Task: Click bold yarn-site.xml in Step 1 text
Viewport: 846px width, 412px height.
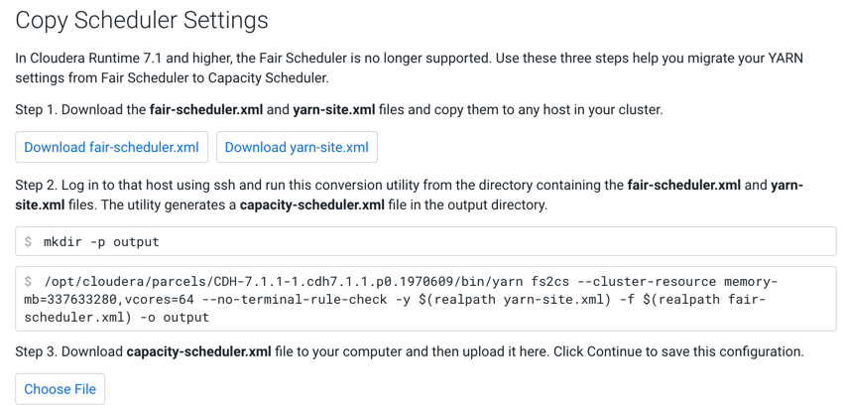Action: (333, 109)
